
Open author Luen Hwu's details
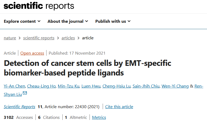point(91,86)
